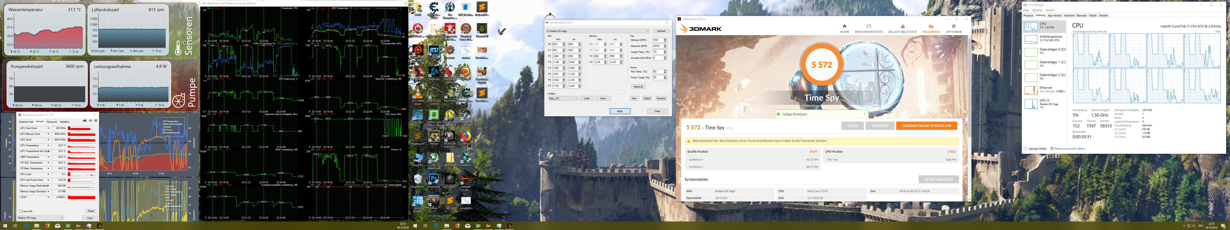Switch to Advanced tab in GPU-Z
This screenshot has width=1230, height=230.
point(52,121)
